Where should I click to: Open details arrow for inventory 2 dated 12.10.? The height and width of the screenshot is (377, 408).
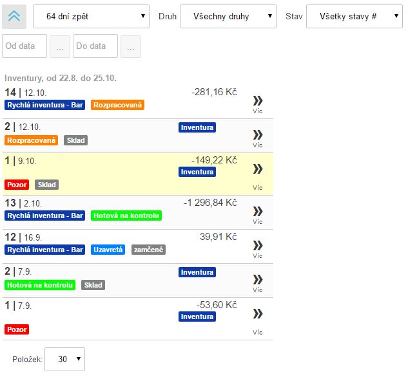click(258, 134)
